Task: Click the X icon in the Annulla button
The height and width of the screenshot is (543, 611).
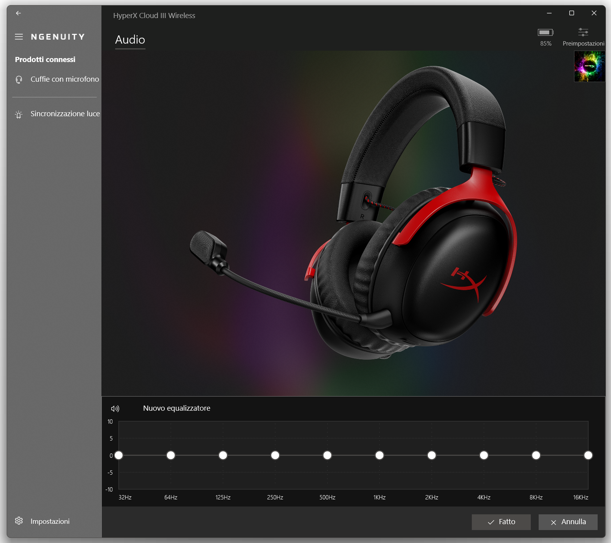Action: (x=554, y=522)
